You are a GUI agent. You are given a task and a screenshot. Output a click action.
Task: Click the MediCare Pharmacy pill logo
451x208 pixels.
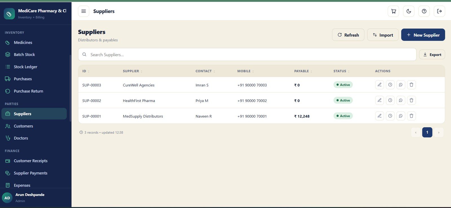point(9,14)
